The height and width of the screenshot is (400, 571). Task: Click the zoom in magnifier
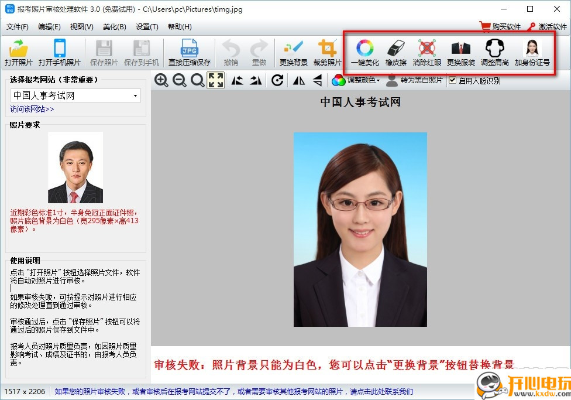click(x=161, y=80)
